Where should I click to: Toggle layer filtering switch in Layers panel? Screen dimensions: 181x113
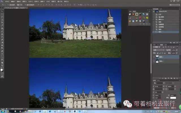177,47
